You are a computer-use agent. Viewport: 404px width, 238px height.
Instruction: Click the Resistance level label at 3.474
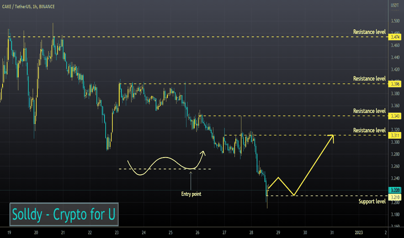tap(369, 32)
